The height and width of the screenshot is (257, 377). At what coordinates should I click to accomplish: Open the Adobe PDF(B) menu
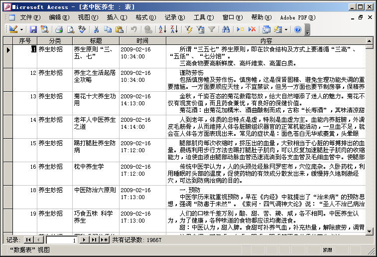coord(298,17)
